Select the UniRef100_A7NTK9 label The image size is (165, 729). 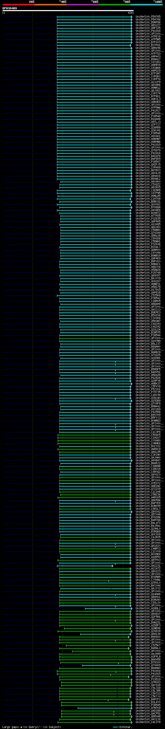(x=148, y=708)
